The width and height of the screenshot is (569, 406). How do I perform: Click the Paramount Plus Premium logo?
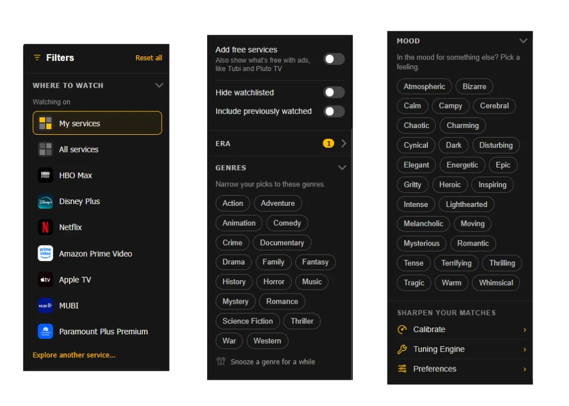46,332
